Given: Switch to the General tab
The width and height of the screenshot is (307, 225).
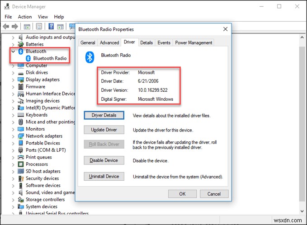Looking at the screenshot, I should [88, 42].
